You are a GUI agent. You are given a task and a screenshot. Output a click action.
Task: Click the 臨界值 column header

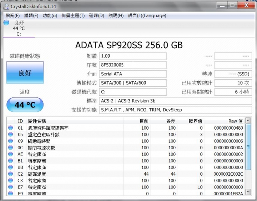[191, 121]
